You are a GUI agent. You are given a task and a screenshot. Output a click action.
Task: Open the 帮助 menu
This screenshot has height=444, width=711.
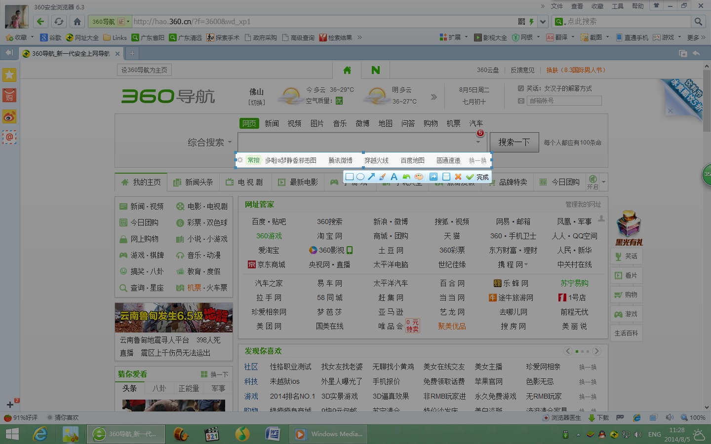638,6
